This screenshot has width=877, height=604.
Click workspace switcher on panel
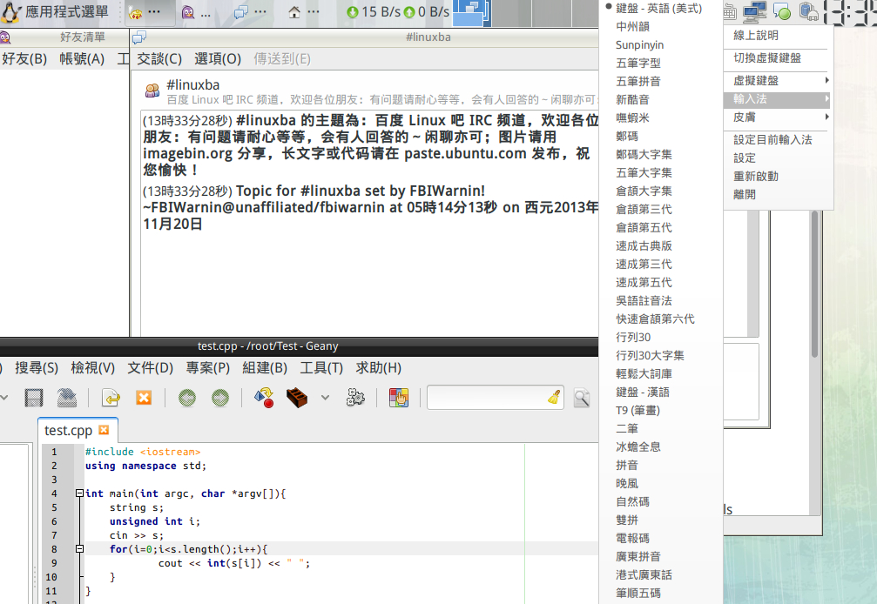[x=471, y=13]
